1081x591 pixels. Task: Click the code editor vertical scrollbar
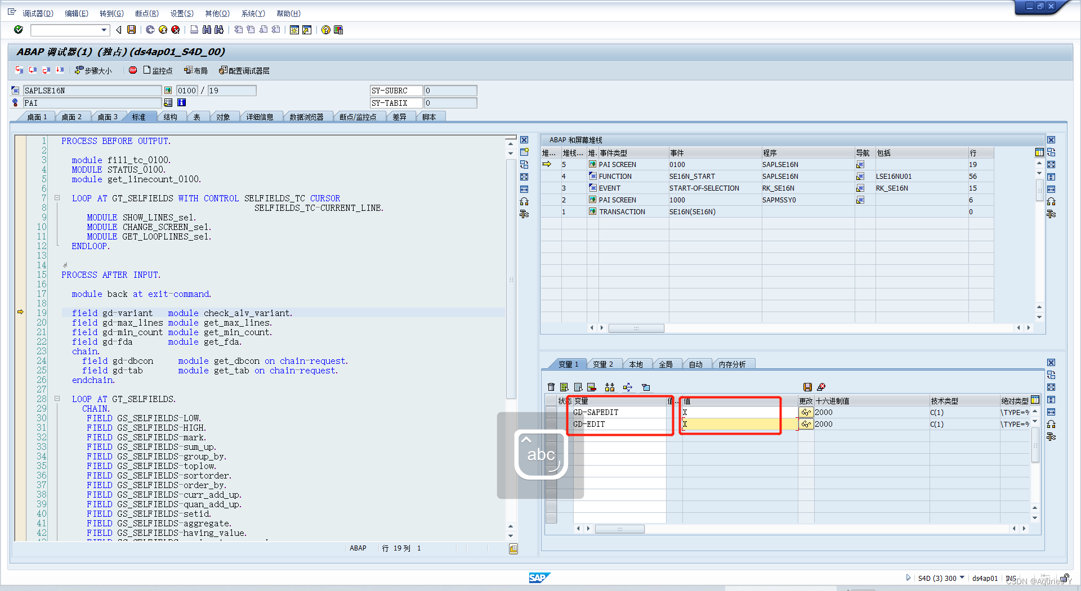point(511,278)
